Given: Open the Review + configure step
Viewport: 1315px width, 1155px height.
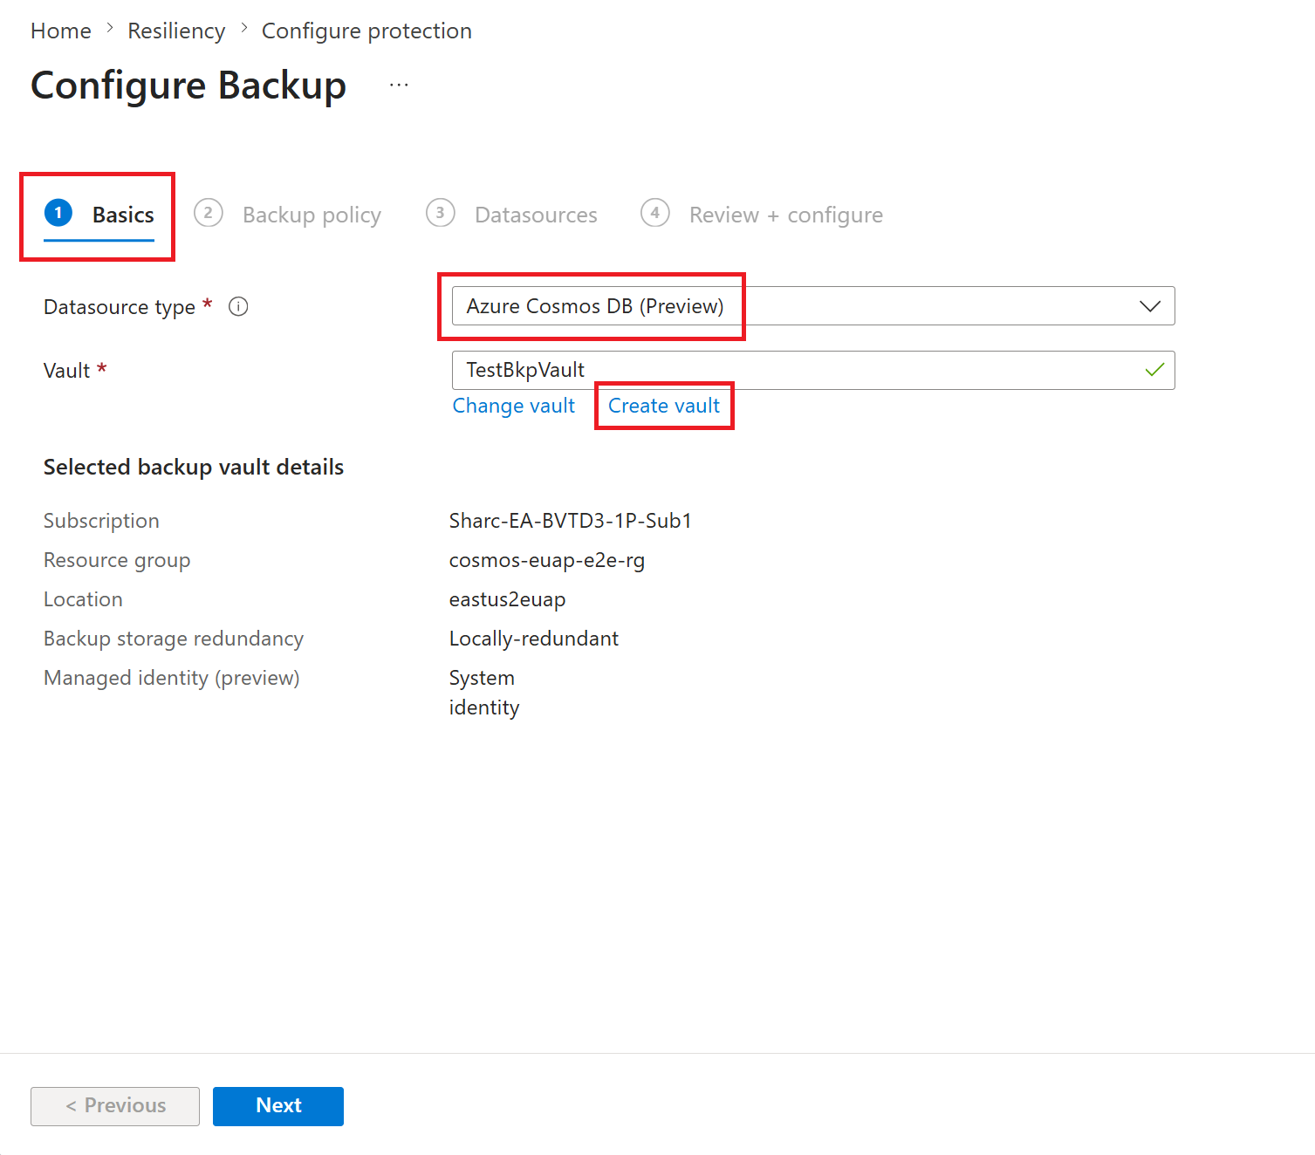Looking at the screenshot, I should pyautogui.click(x=762, y=215).
